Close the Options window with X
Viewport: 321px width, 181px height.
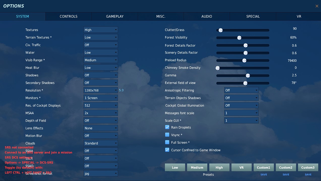(x=317, y=6)
